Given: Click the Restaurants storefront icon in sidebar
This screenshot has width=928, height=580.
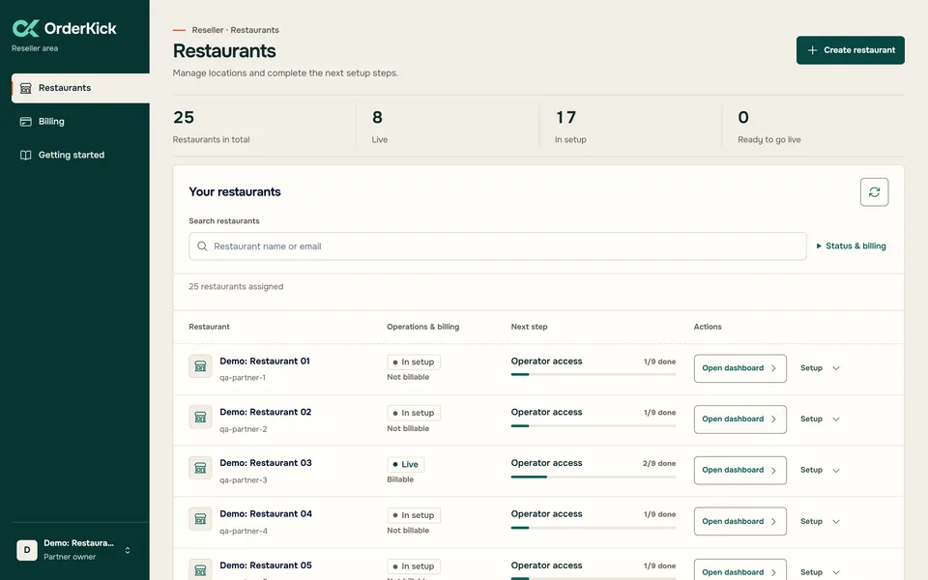Looking at the screenshot, I should tap(25, 88).
